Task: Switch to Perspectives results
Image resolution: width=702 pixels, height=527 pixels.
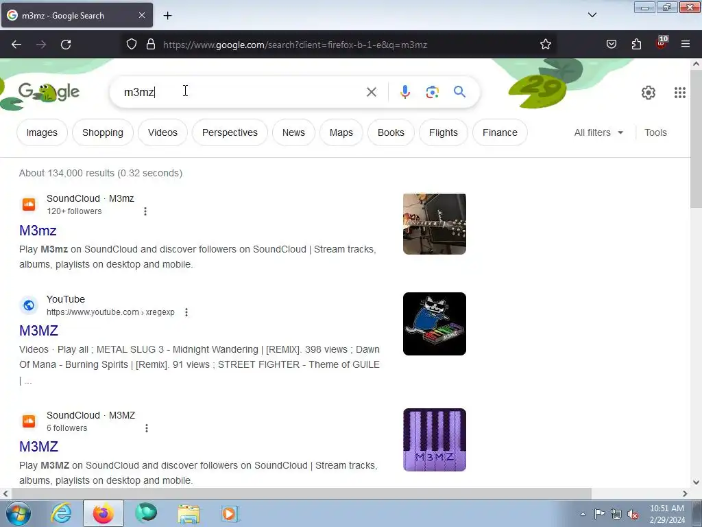Action: point(230,132)
